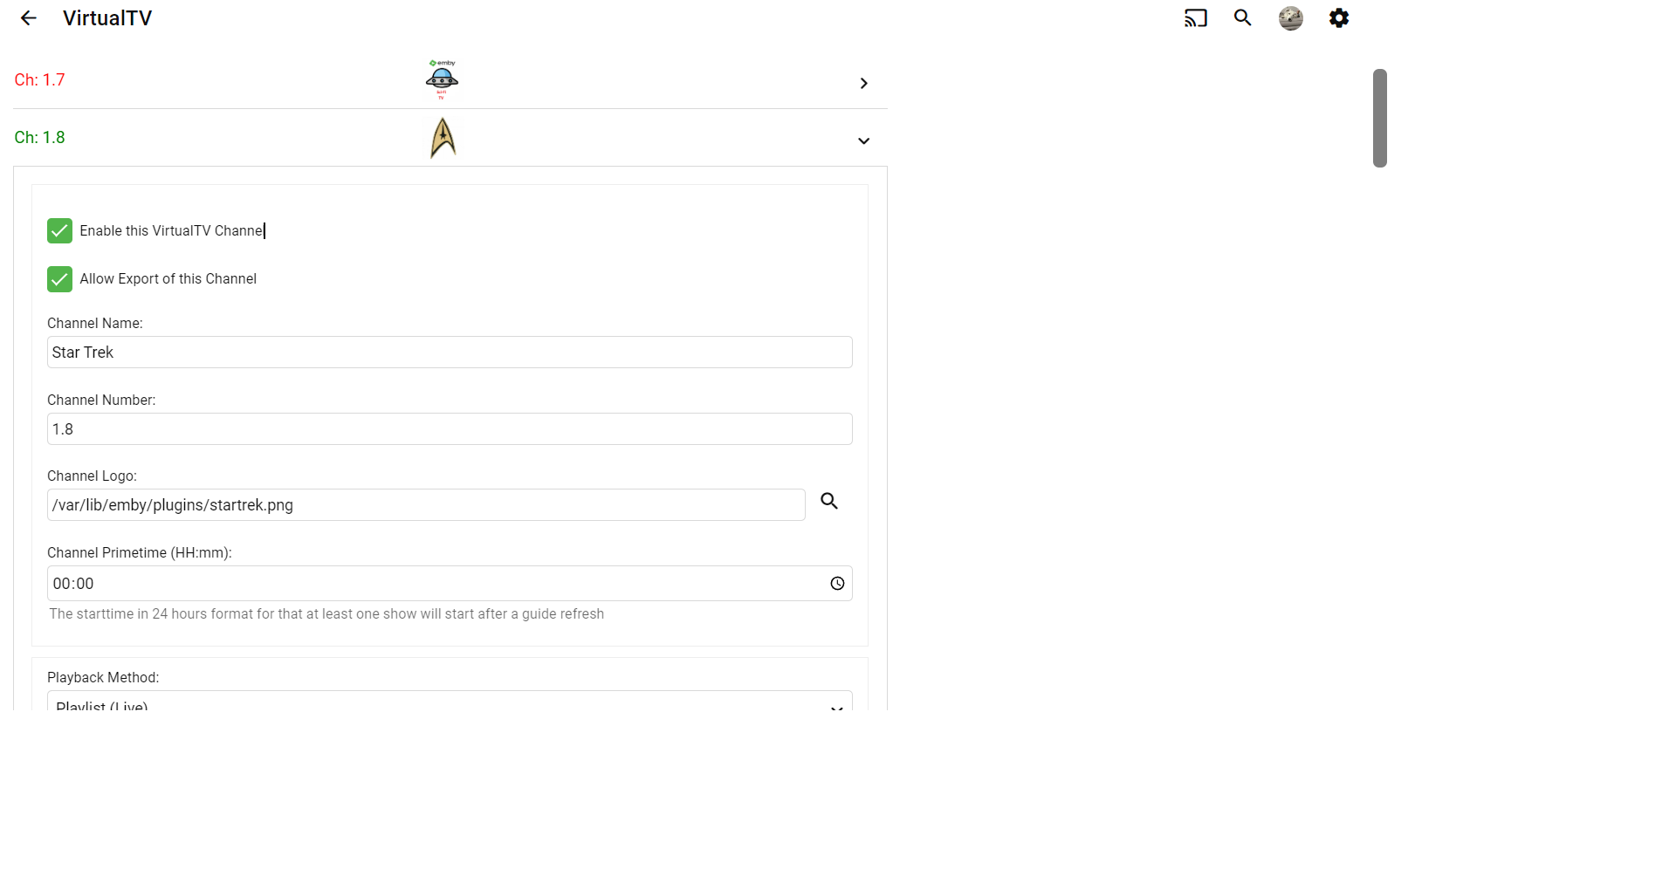1676x890 pixels.
Task: Edit the Channel Name field
Action: point(450,353)
